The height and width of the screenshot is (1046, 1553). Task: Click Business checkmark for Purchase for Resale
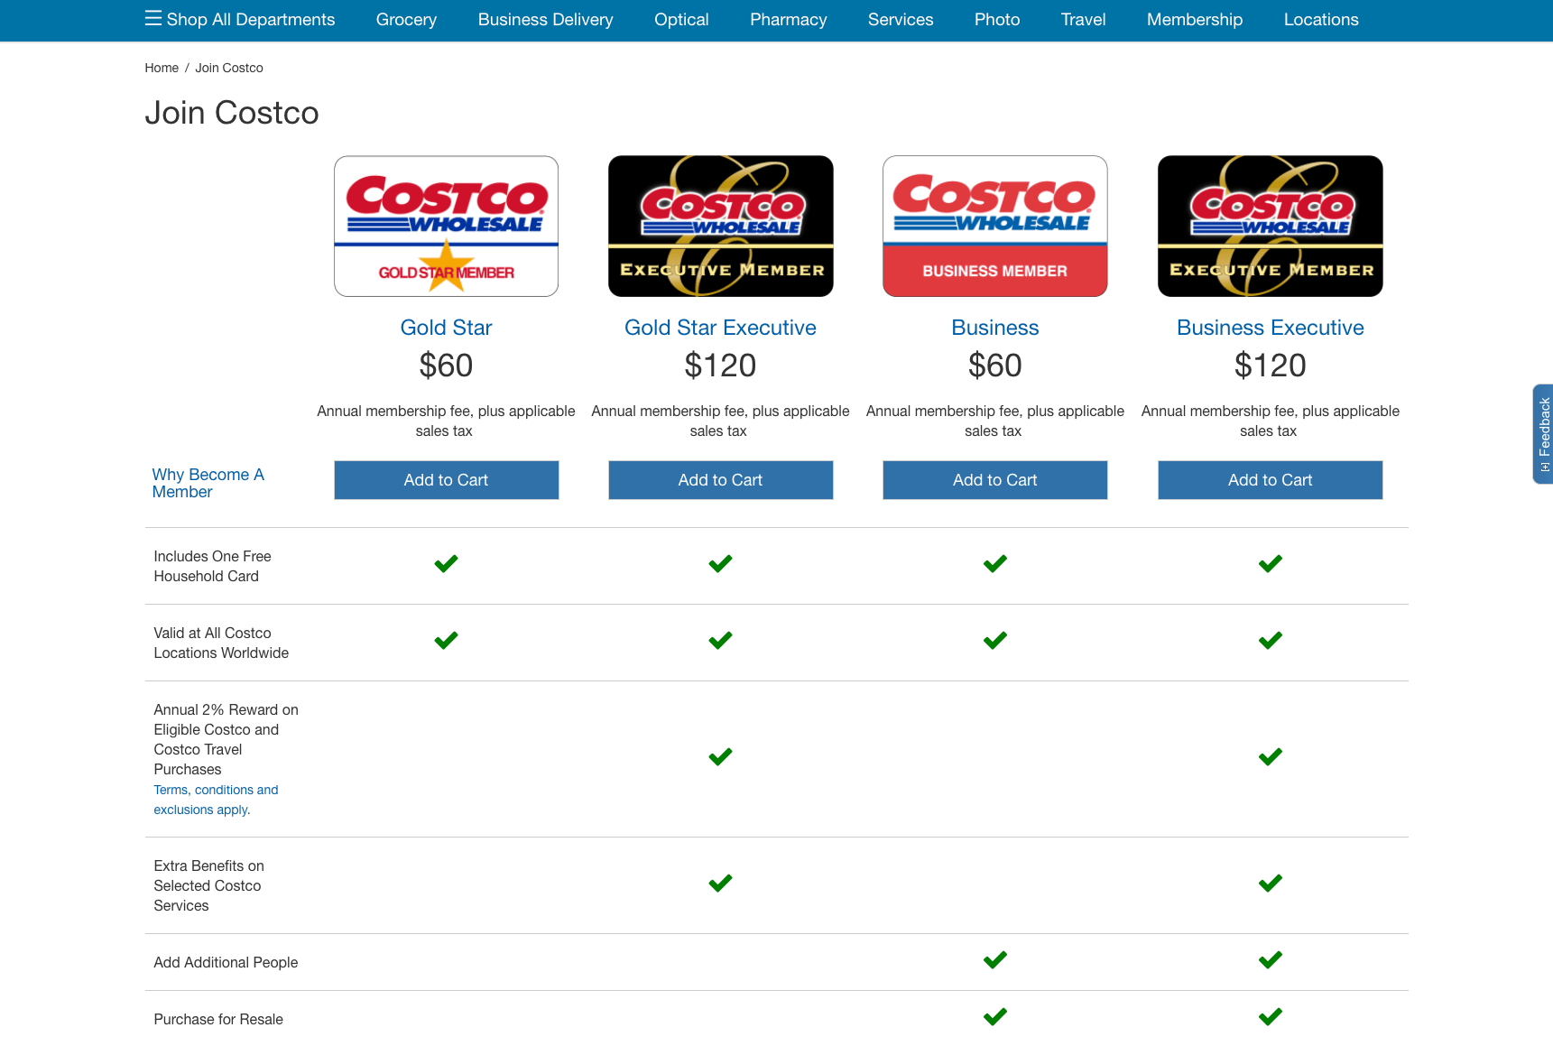tap(995, 1017)
